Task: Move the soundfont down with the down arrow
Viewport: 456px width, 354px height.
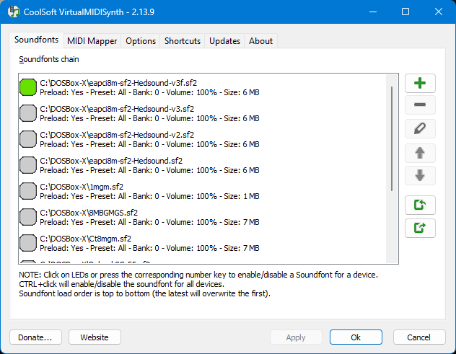Action: (x=420, y=175)
